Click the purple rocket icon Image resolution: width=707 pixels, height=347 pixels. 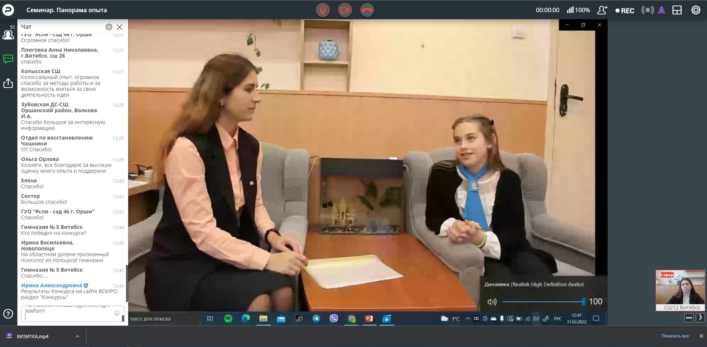(x=662, y=10)
